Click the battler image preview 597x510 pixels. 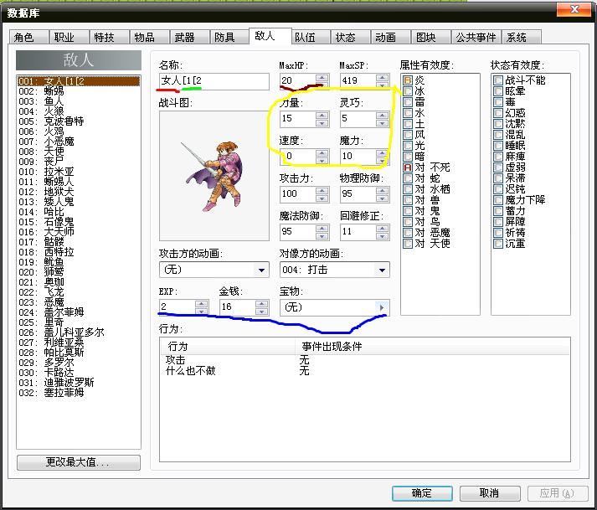214,176
